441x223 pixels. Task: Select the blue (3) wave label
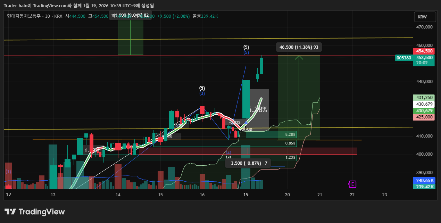[x=202, y=93]
